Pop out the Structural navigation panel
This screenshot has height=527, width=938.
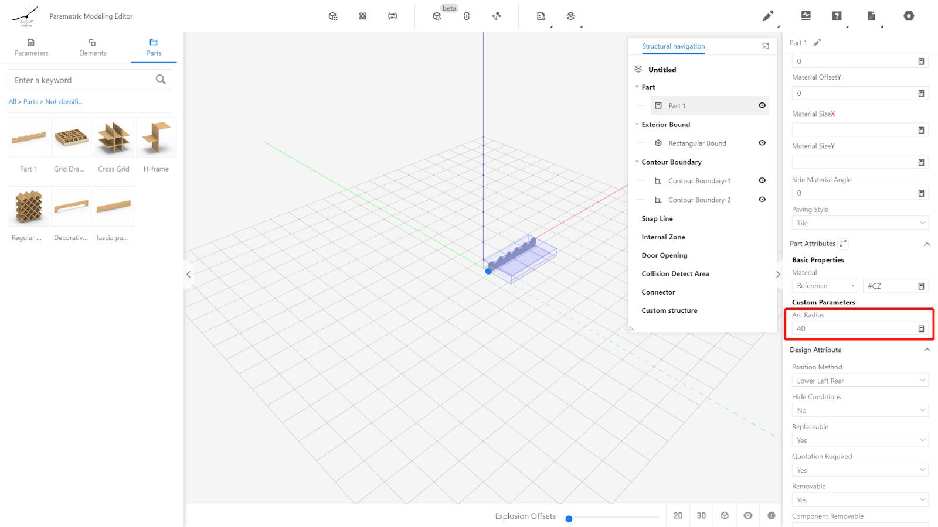pos(766,46)
